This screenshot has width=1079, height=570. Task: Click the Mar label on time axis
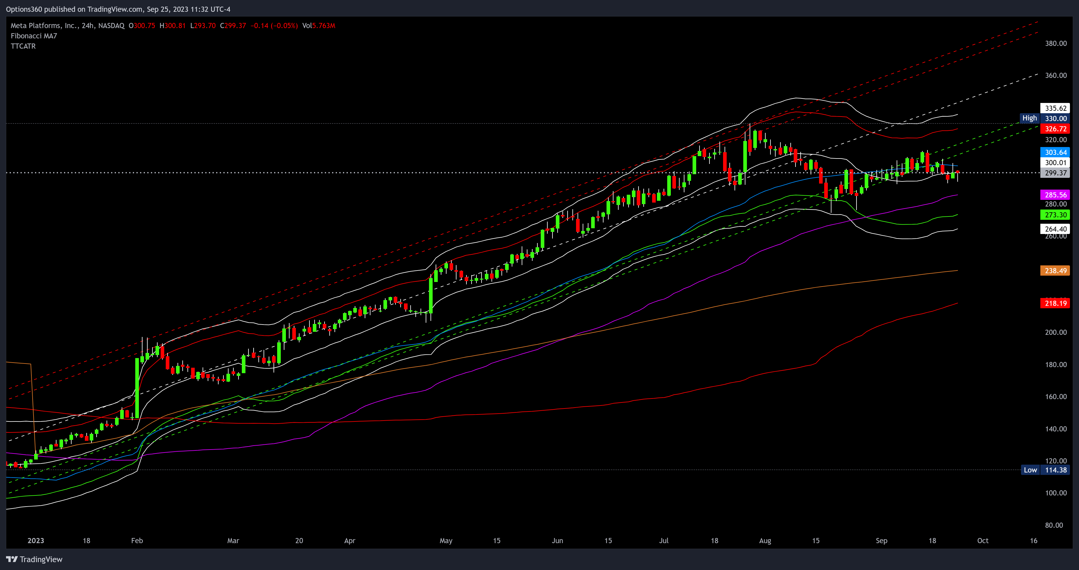coord(233,541)
